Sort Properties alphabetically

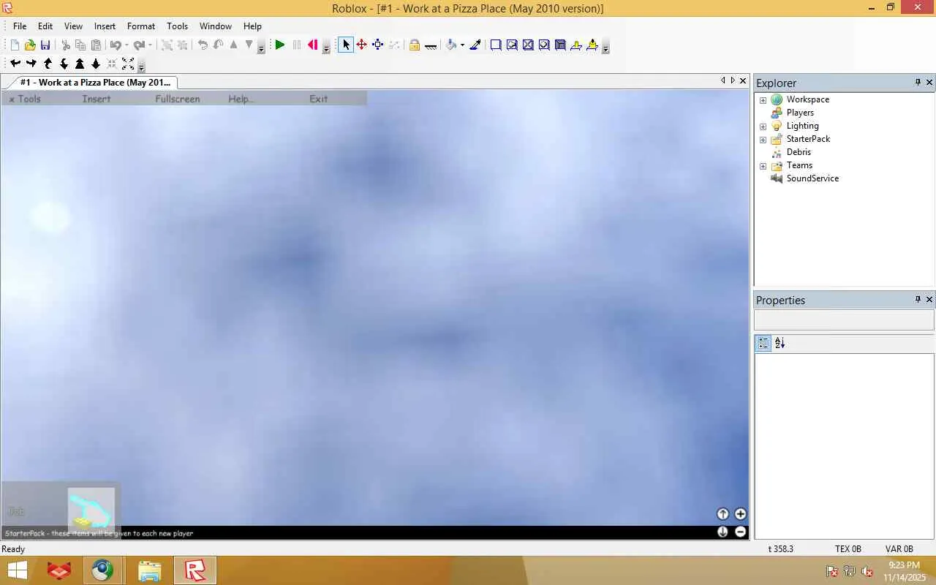point(780,343)
